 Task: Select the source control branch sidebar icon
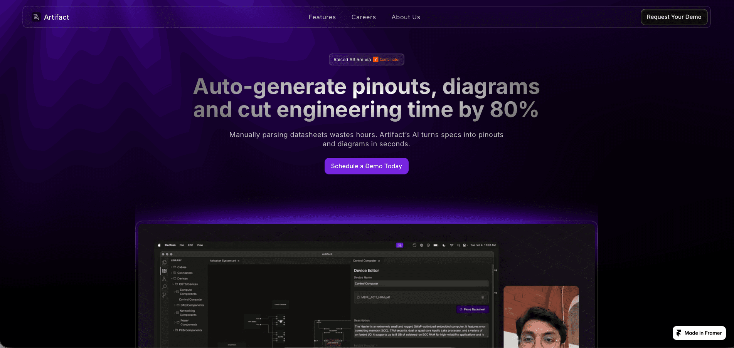[164, 295]
